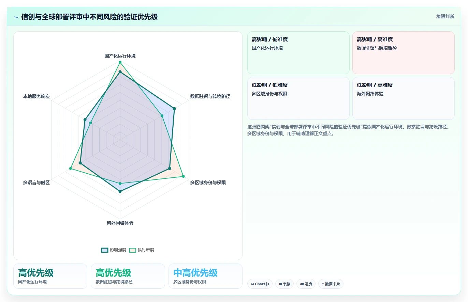Click the 高优先级 card for 国产化运行环境
This screenshot has width=468, height=302.
point(50,276)
